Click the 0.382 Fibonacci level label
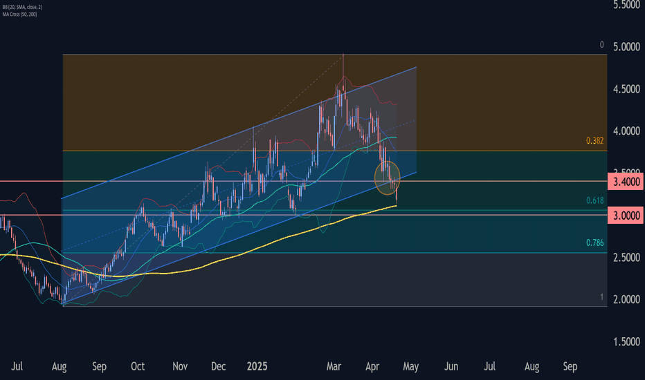The image size is (645, 380). 594,141
